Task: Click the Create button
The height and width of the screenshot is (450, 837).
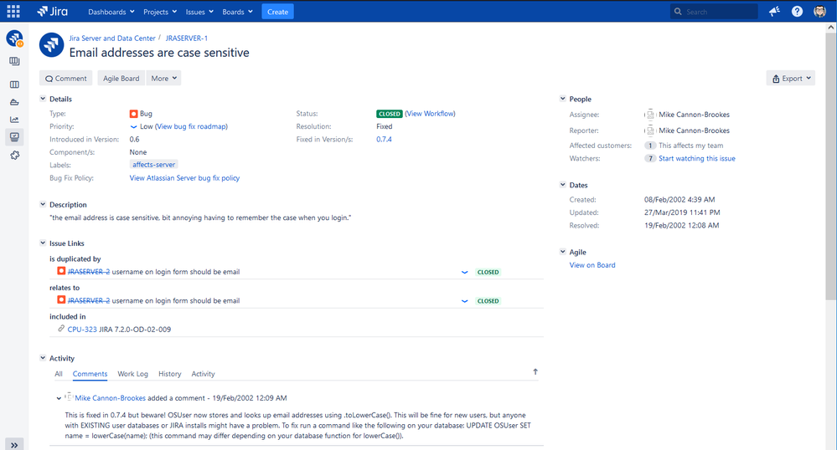Action: tap(277, 12)
